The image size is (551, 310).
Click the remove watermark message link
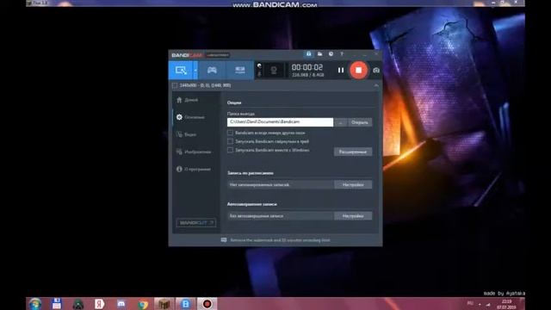click(x=280, y=240)
